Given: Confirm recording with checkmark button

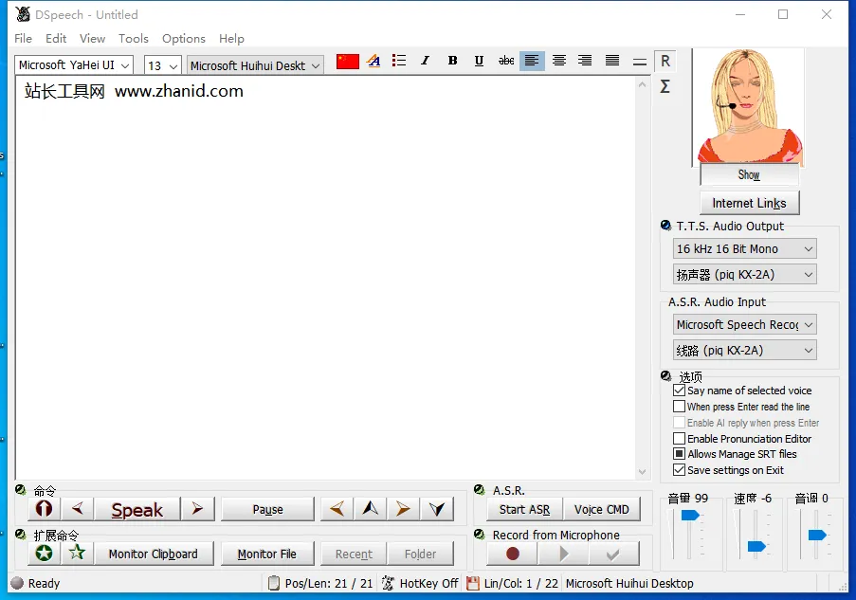Looking at the screenshot, I should 613,554.
